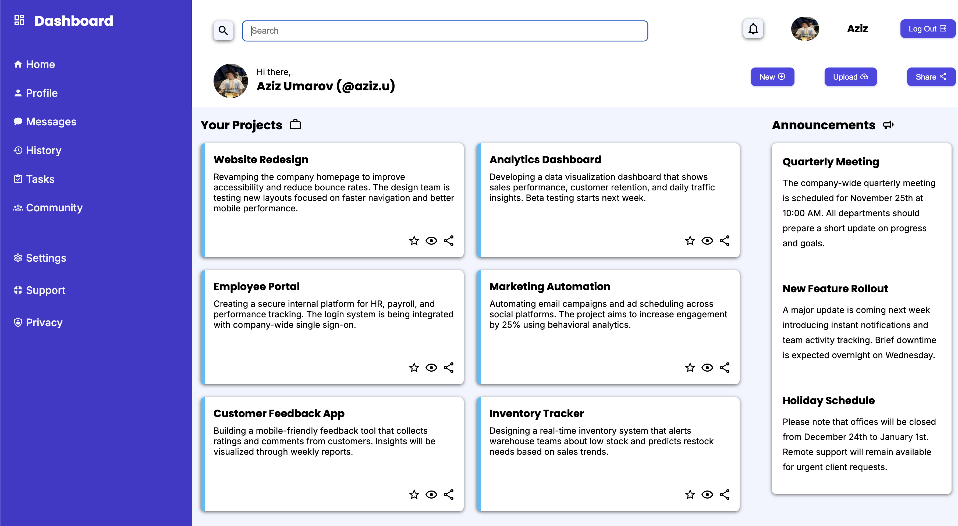Click the Upload button
958x526 pixels.
850,77
